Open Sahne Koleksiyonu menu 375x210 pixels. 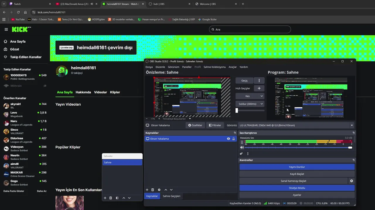tap(215, 67)
